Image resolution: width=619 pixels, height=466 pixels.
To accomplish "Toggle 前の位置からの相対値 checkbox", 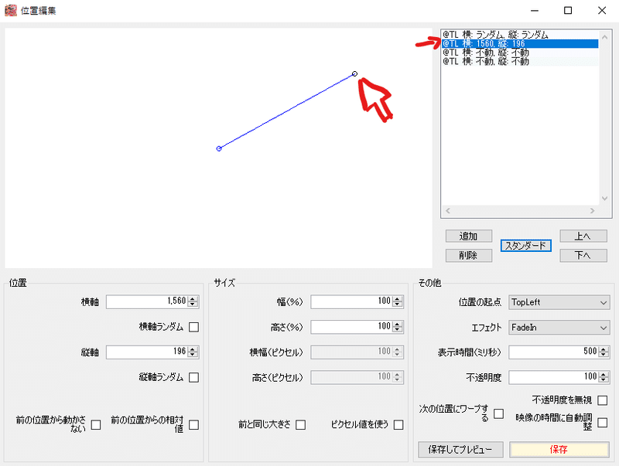I will pos(194,425).
